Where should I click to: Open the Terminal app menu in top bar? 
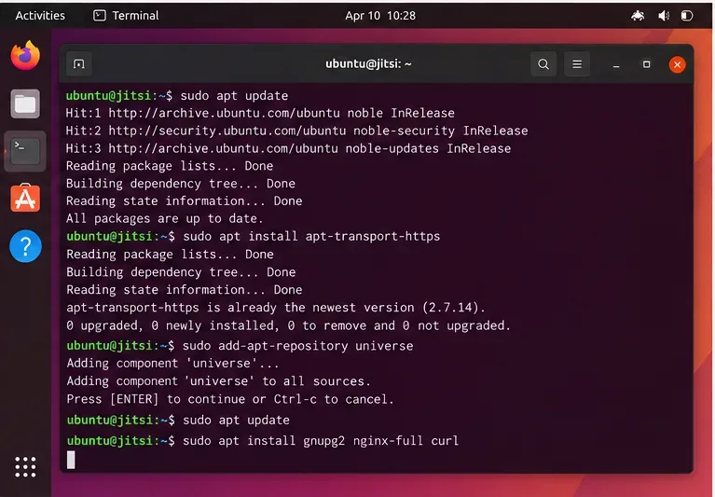pos(126,16)
